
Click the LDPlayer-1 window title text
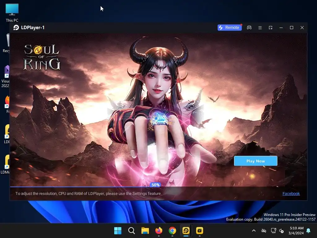coord(33,28)
